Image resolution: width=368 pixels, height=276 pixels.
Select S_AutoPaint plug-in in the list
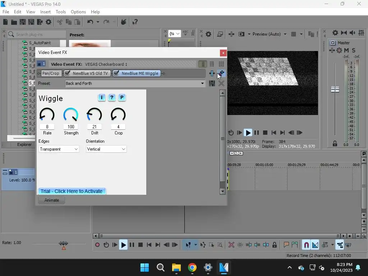point(40,43)
